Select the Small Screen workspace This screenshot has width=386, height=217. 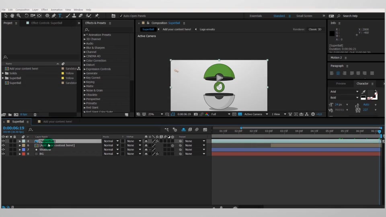coord(304,16)
